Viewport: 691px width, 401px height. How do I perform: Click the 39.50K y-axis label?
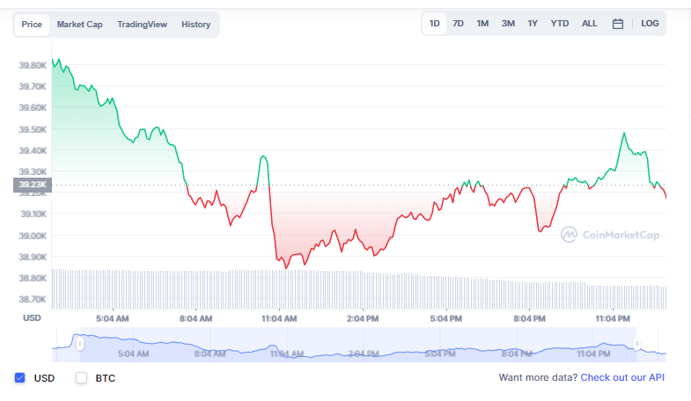33,130
